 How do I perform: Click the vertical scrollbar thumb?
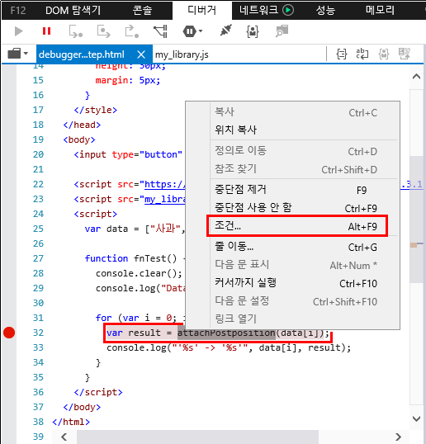416,220
